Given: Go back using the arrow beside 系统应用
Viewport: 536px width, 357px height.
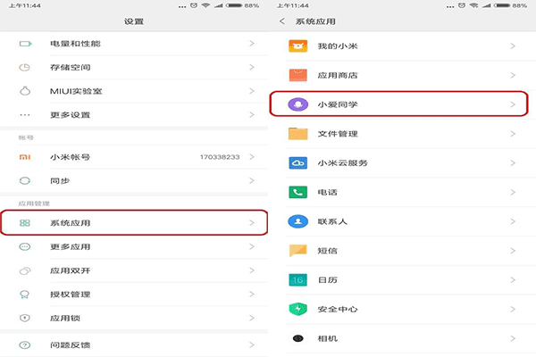Looking at the screenshot, I should [282, 21].
